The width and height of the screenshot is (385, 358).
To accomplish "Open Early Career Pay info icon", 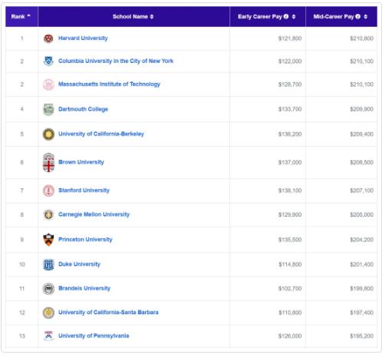I will (x=286, y=16).
